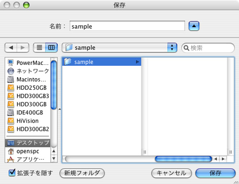Click the forward navigation arrow
The width and height of the screenshot is (239, 184).
pos(23,48)
